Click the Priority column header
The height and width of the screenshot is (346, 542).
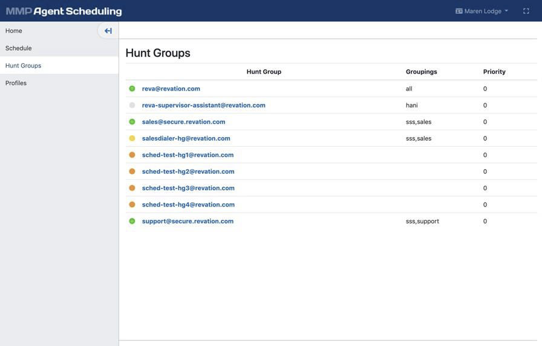[x=494, y=72]
